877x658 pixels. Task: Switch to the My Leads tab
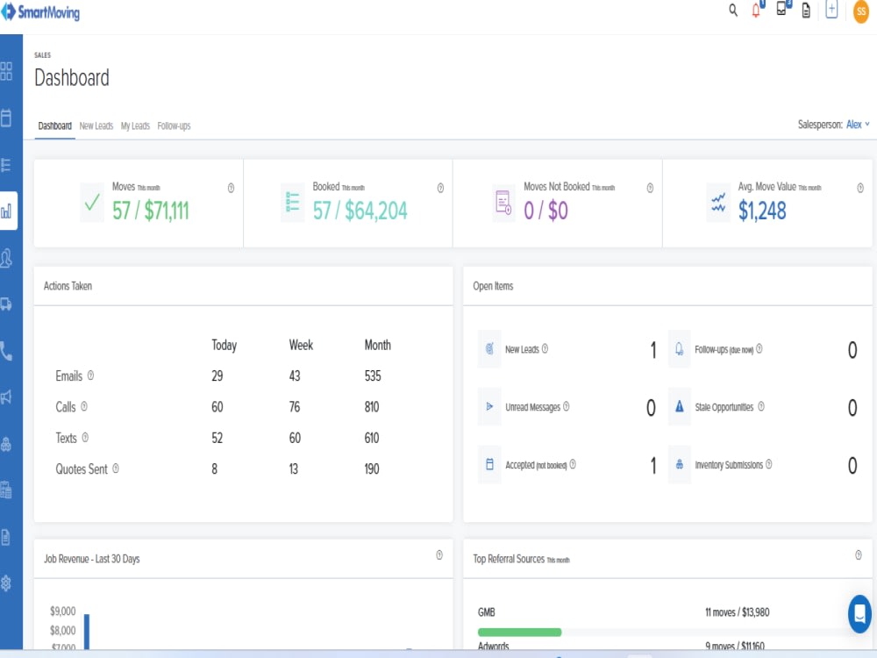[x=135, y=125]
